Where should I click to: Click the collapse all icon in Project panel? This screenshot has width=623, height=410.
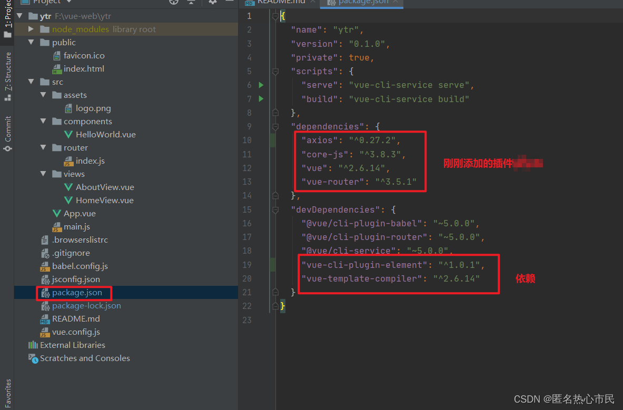point(191,2)
